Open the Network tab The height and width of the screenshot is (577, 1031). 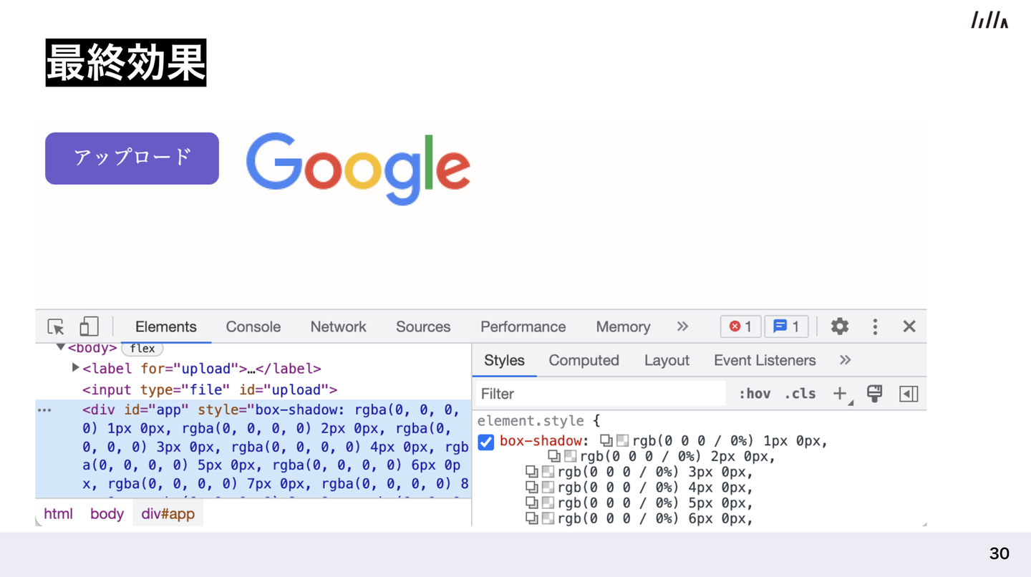pos(339,326)
